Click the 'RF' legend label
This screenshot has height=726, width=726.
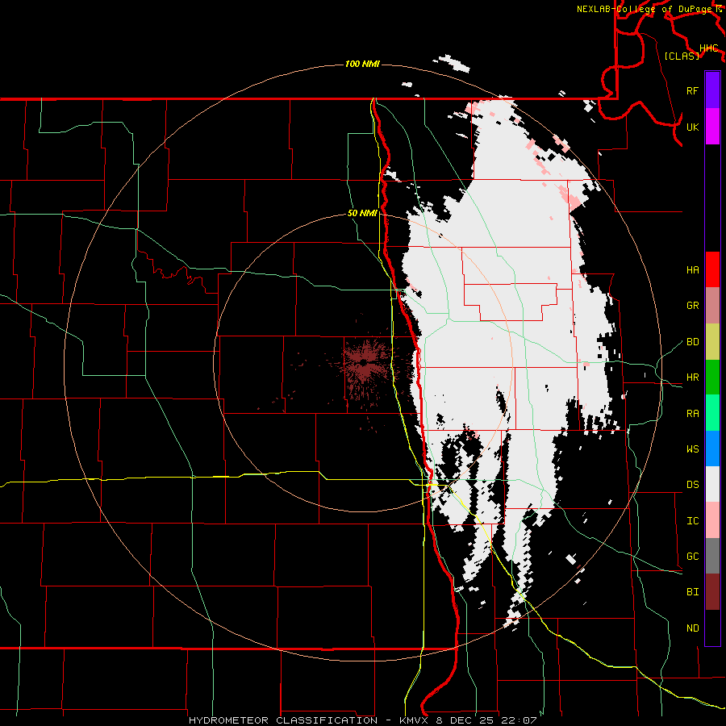[692, 90]
